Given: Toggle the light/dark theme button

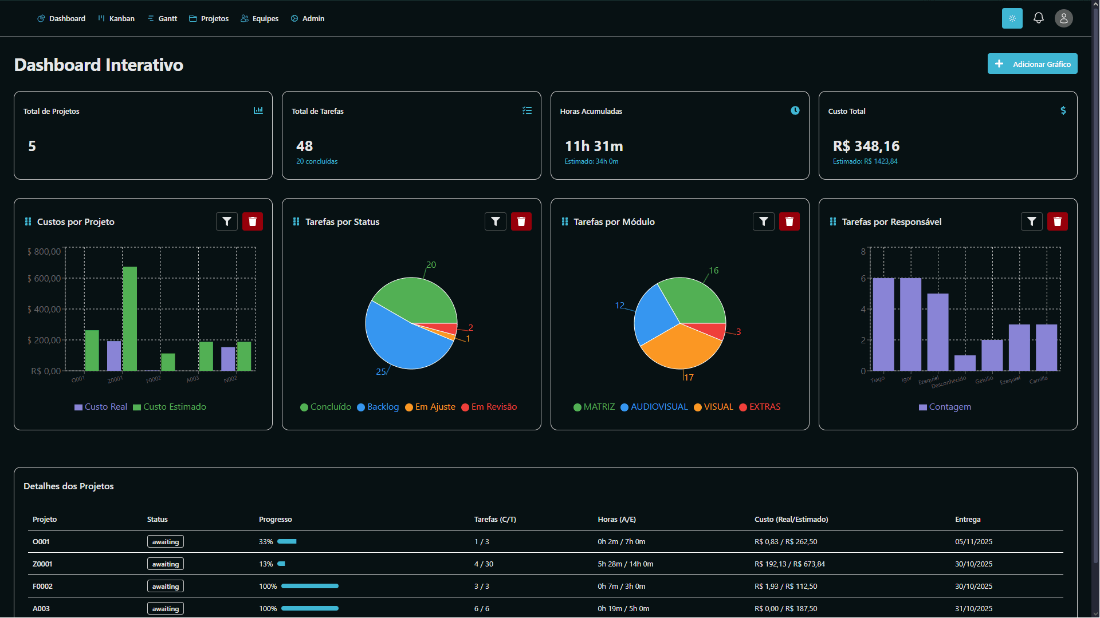Looking at the screenshot, I should click(x=1012, y=18).
